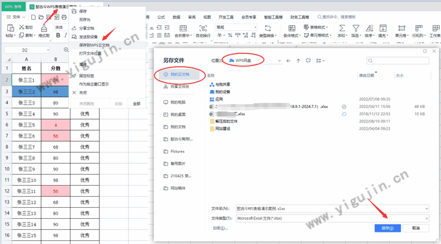Screen dimensions: 441x244
Task: Click the blue 保存(S) button
Action: tap(388, 228)
